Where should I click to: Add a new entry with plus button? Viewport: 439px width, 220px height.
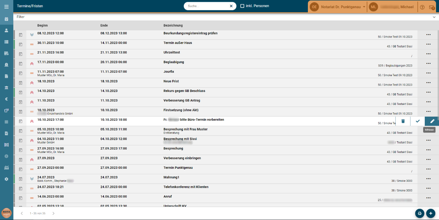[x=430, y=213]
